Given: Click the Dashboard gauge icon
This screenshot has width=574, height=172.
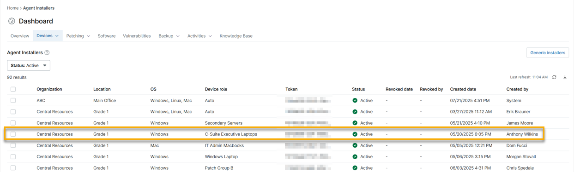Looking at the screenshot, I should point(12,21).
